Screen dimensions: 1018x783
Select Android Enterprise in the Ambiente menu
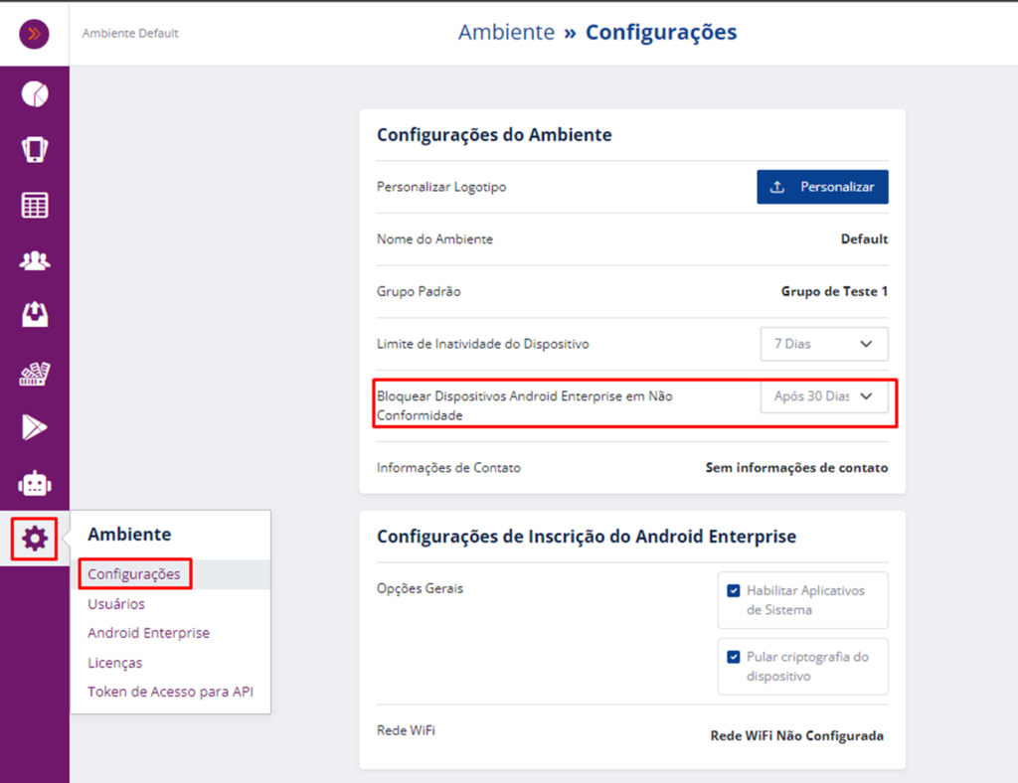tap(149, 633)
